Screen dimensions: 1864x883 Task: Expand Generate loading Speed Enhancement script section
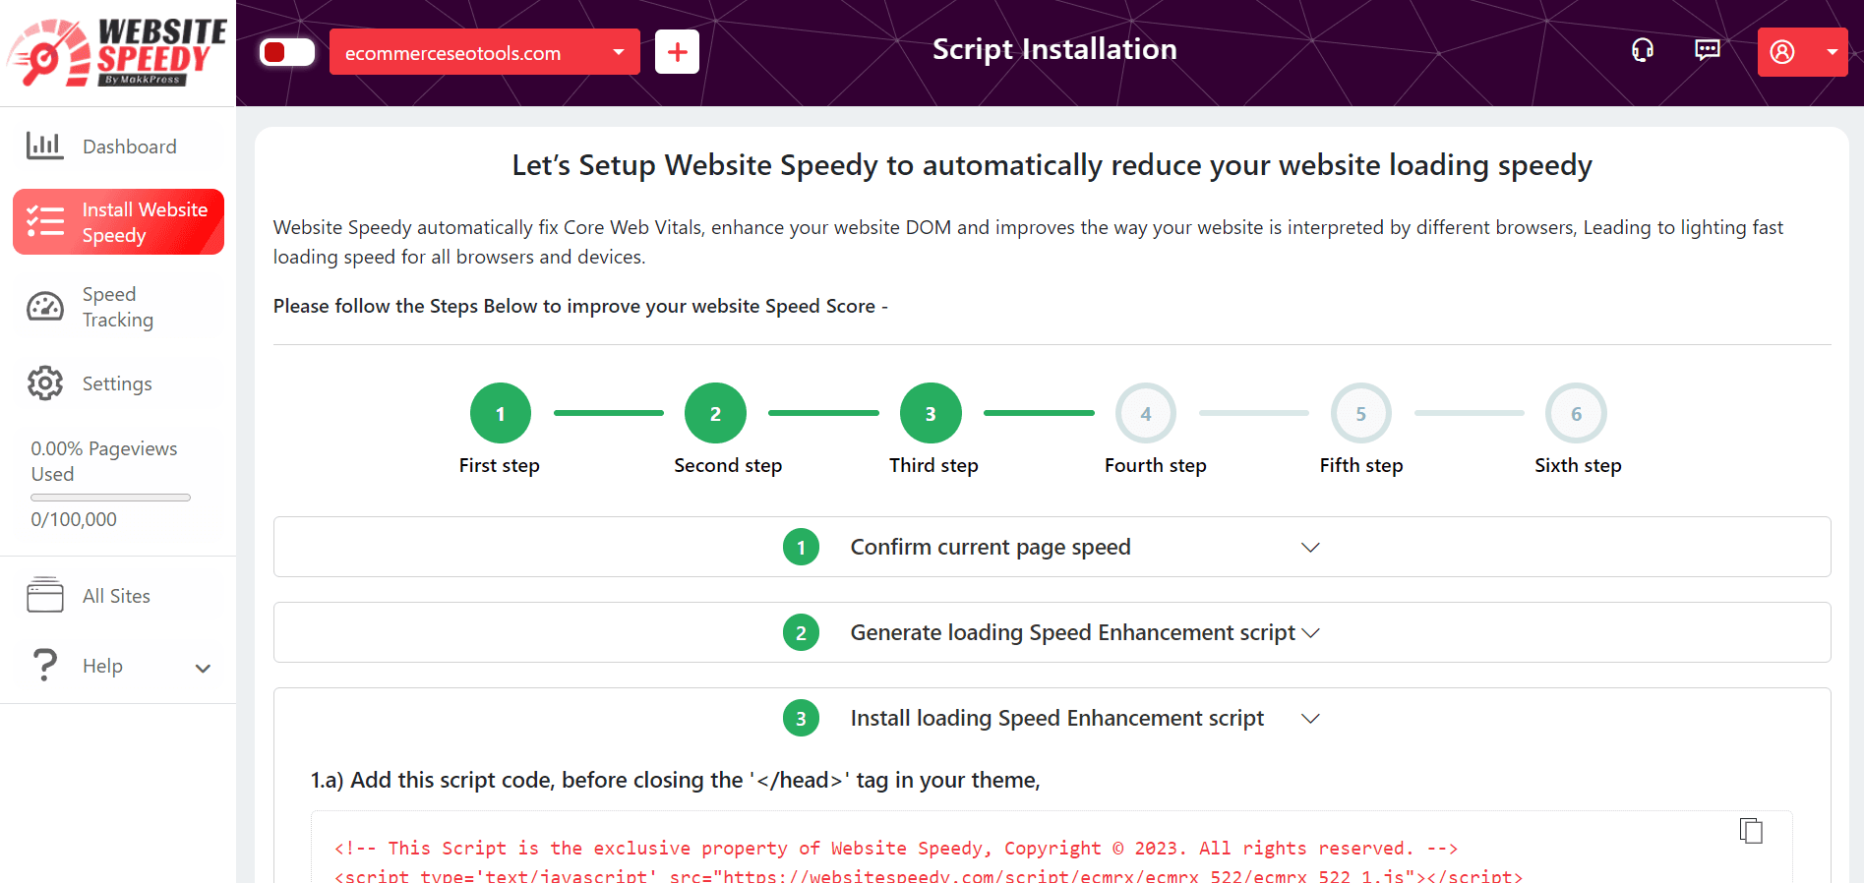coord(1052,632)
